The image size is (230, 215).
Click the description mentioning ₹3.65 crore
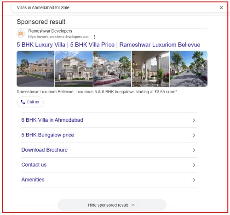click(97, 92)
